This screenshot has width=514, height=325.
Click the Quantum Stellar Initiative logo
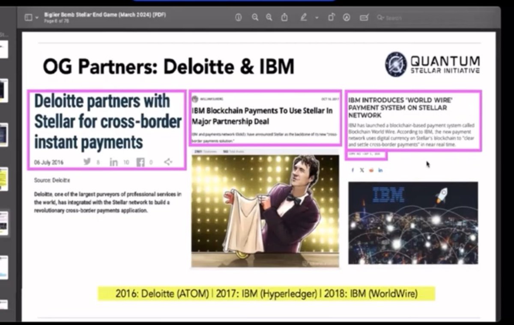432,65
